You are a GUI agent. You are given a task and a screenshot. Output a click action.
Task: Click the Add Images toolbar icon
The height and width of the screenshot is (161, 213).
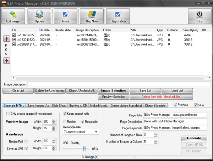[x=13, y=15]
